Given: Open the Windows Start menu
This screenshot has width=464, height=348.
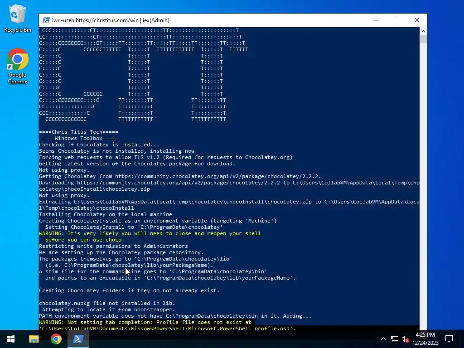Looking at the screenshot, I should point(11,339).
